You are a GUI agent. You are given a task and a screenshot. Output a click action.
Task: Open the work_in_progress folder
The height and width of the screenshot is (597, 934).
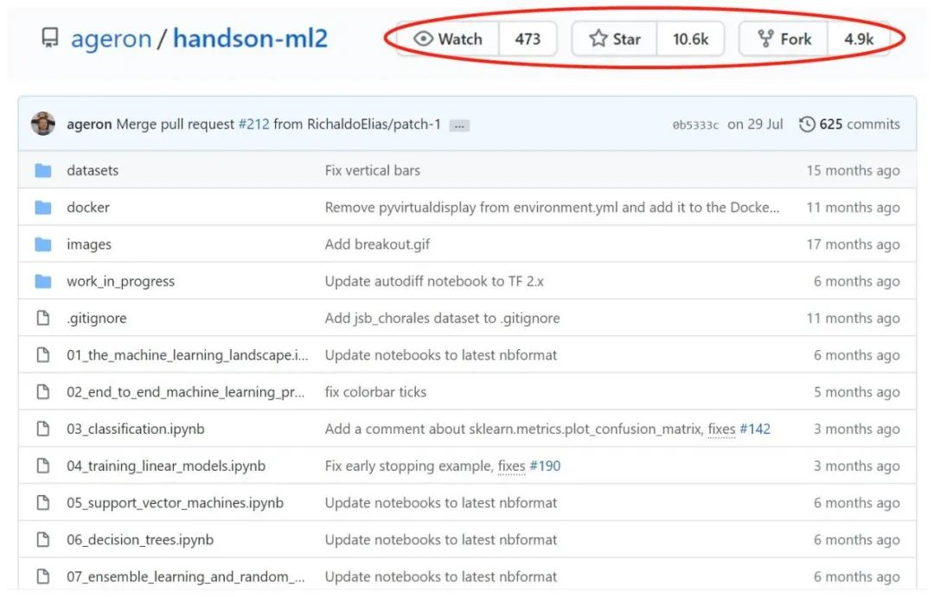click(x=120, y=282)
